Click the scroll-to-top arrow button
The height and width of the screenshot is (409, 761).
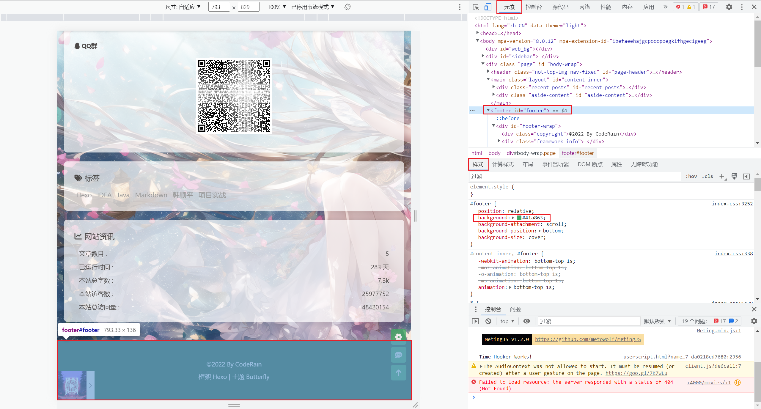398,373
